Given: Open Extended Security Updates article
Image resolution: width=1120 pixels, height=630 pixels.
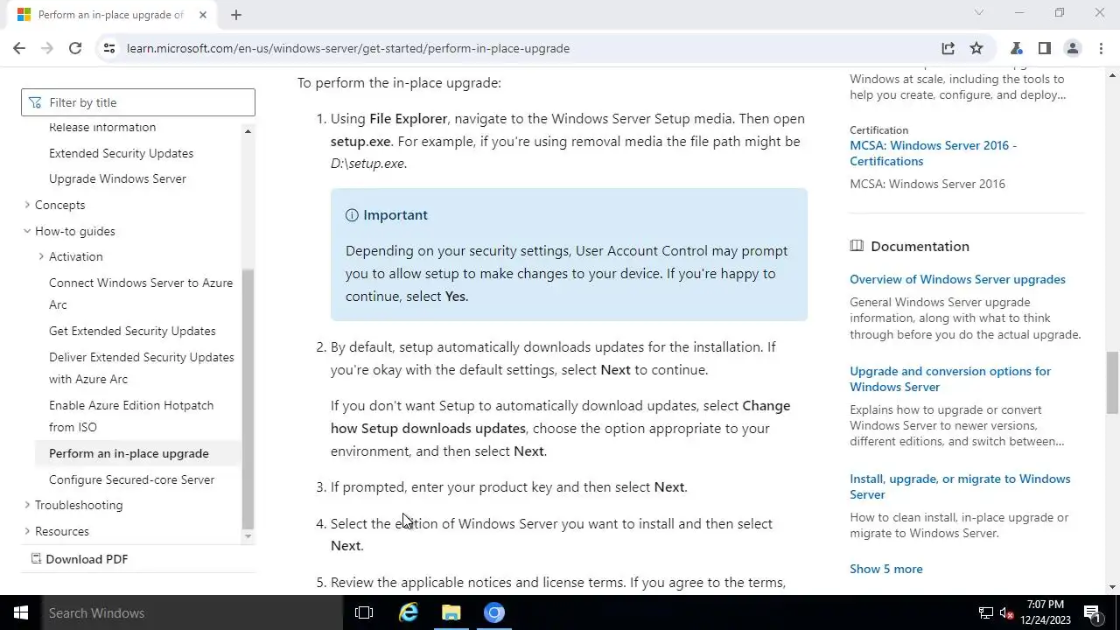Looking at the screenshot, I should (x=121, y=153).
